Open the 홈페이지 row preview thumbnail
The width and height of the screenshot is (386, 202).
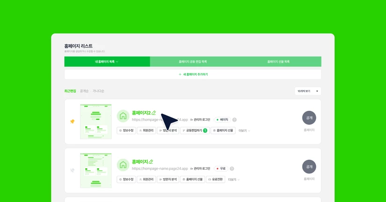coord(96,171)
